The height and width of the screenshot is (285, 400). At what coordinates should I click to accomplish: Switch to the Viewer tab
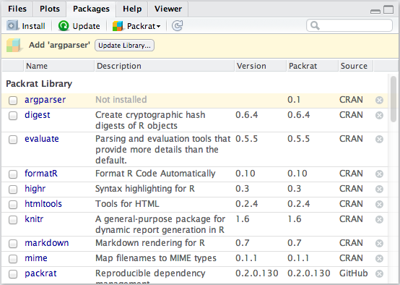168,9
